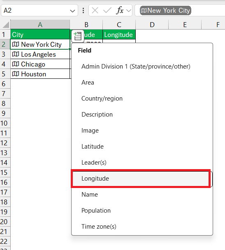Click the formula bar with New York City
The image size is (225, 250).
click(180, 11)
